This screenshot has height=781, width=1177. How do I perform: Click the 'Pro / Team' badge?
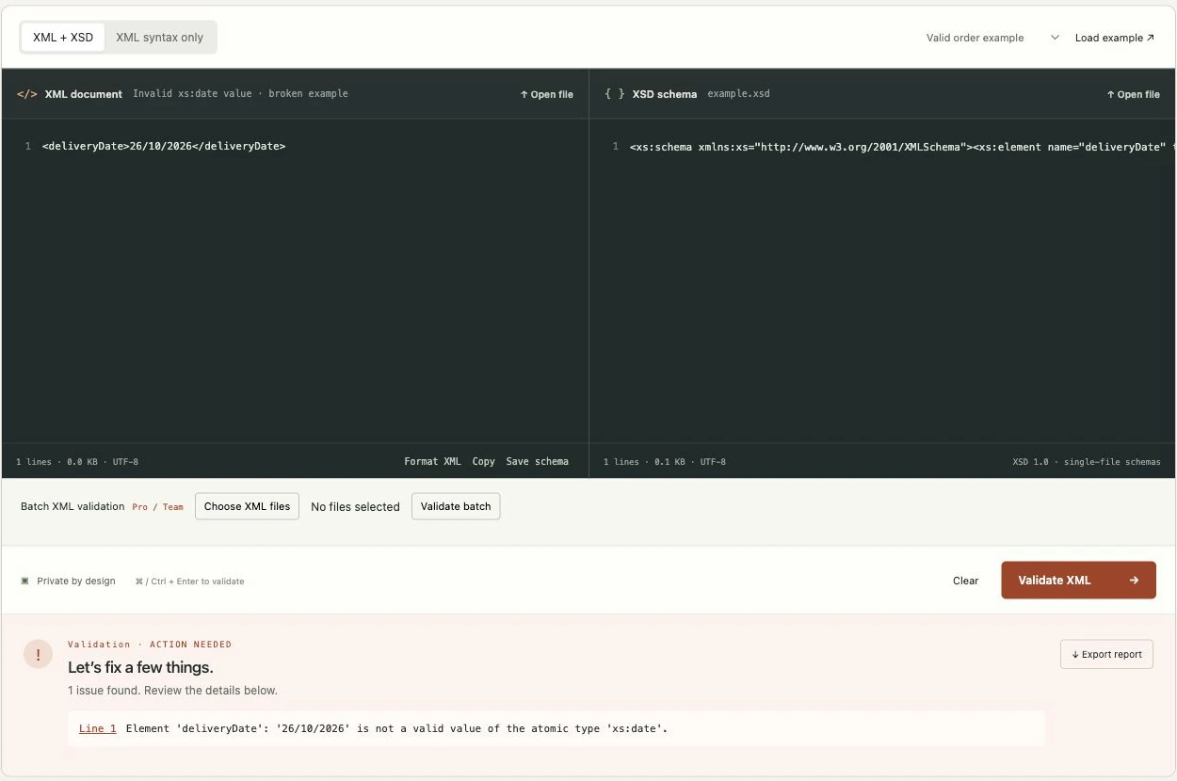pos(158,507)
